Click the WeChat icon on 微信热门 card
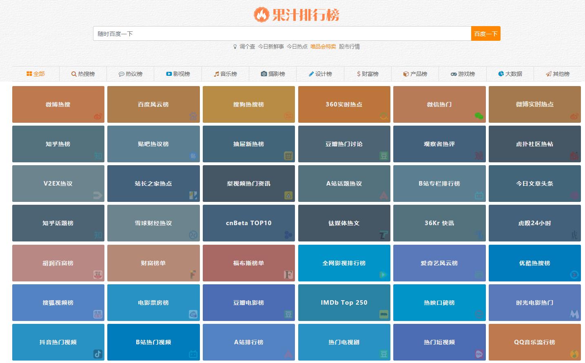The height and width of the screenshot is (363, 585). 479,116
